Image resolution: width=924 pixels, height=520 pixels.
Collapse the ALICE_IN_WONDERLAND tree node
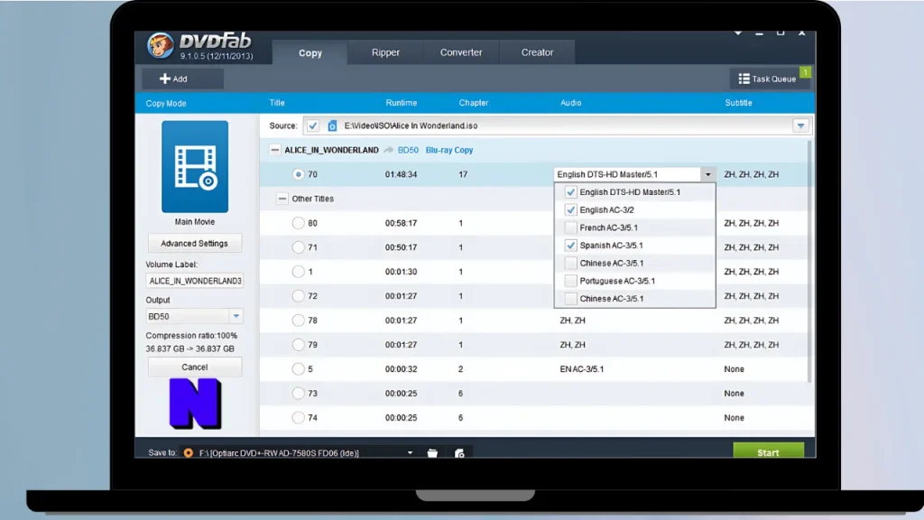274,150
